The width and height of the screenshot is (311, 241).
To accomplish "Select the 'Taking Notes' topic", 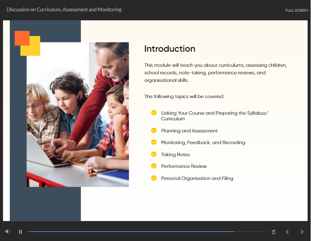I will [x=175, y=155].
